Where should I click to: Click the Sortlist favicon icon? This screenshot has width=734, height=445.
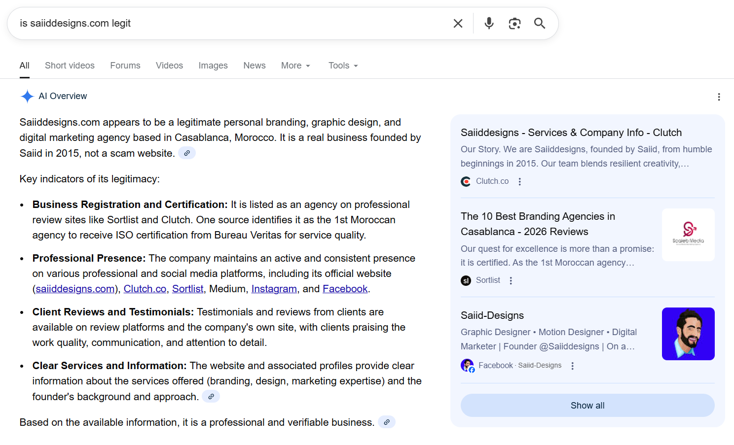(466, 280)
